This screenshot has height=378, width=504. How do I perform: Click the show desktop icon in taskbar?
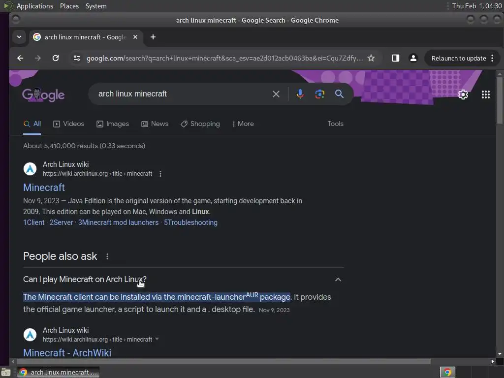point(6,372)
